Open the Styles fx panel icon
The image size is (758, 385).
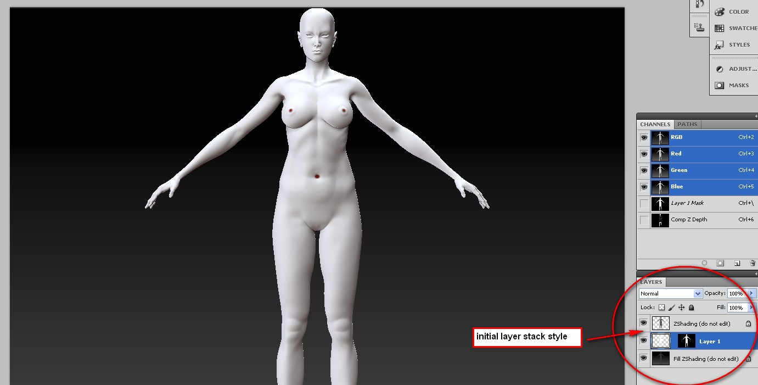point(719,44)
